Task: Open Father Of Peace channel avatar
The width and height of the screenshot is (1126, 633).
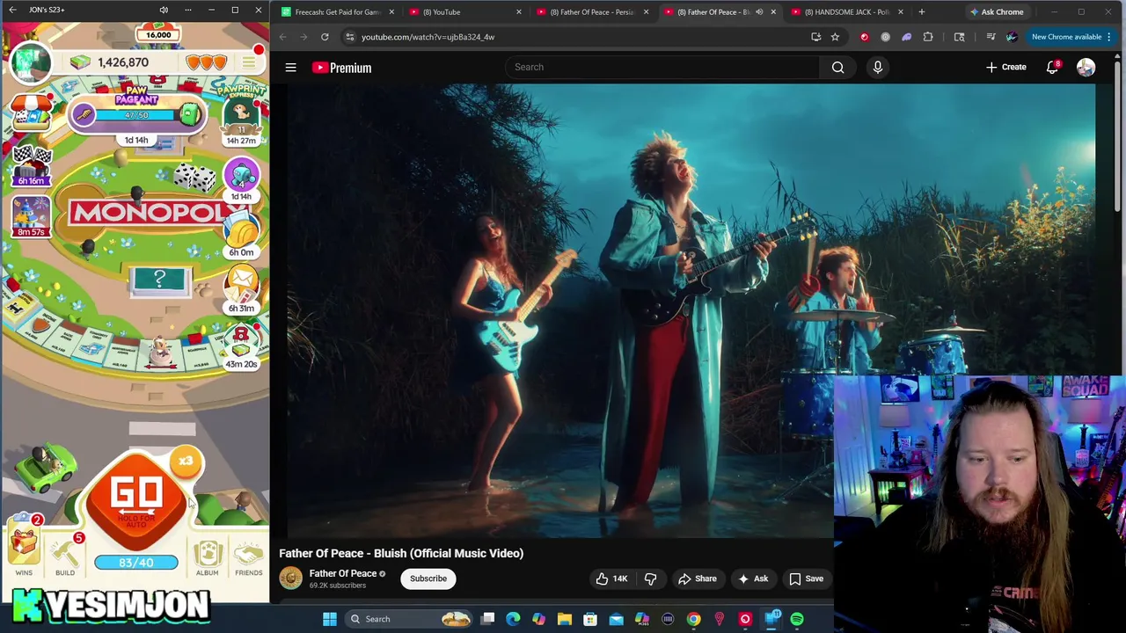Action: point(290,578)
